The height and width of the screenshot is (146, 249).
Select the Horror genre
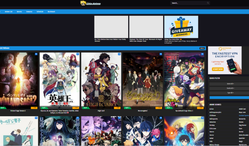pos(211,135)
